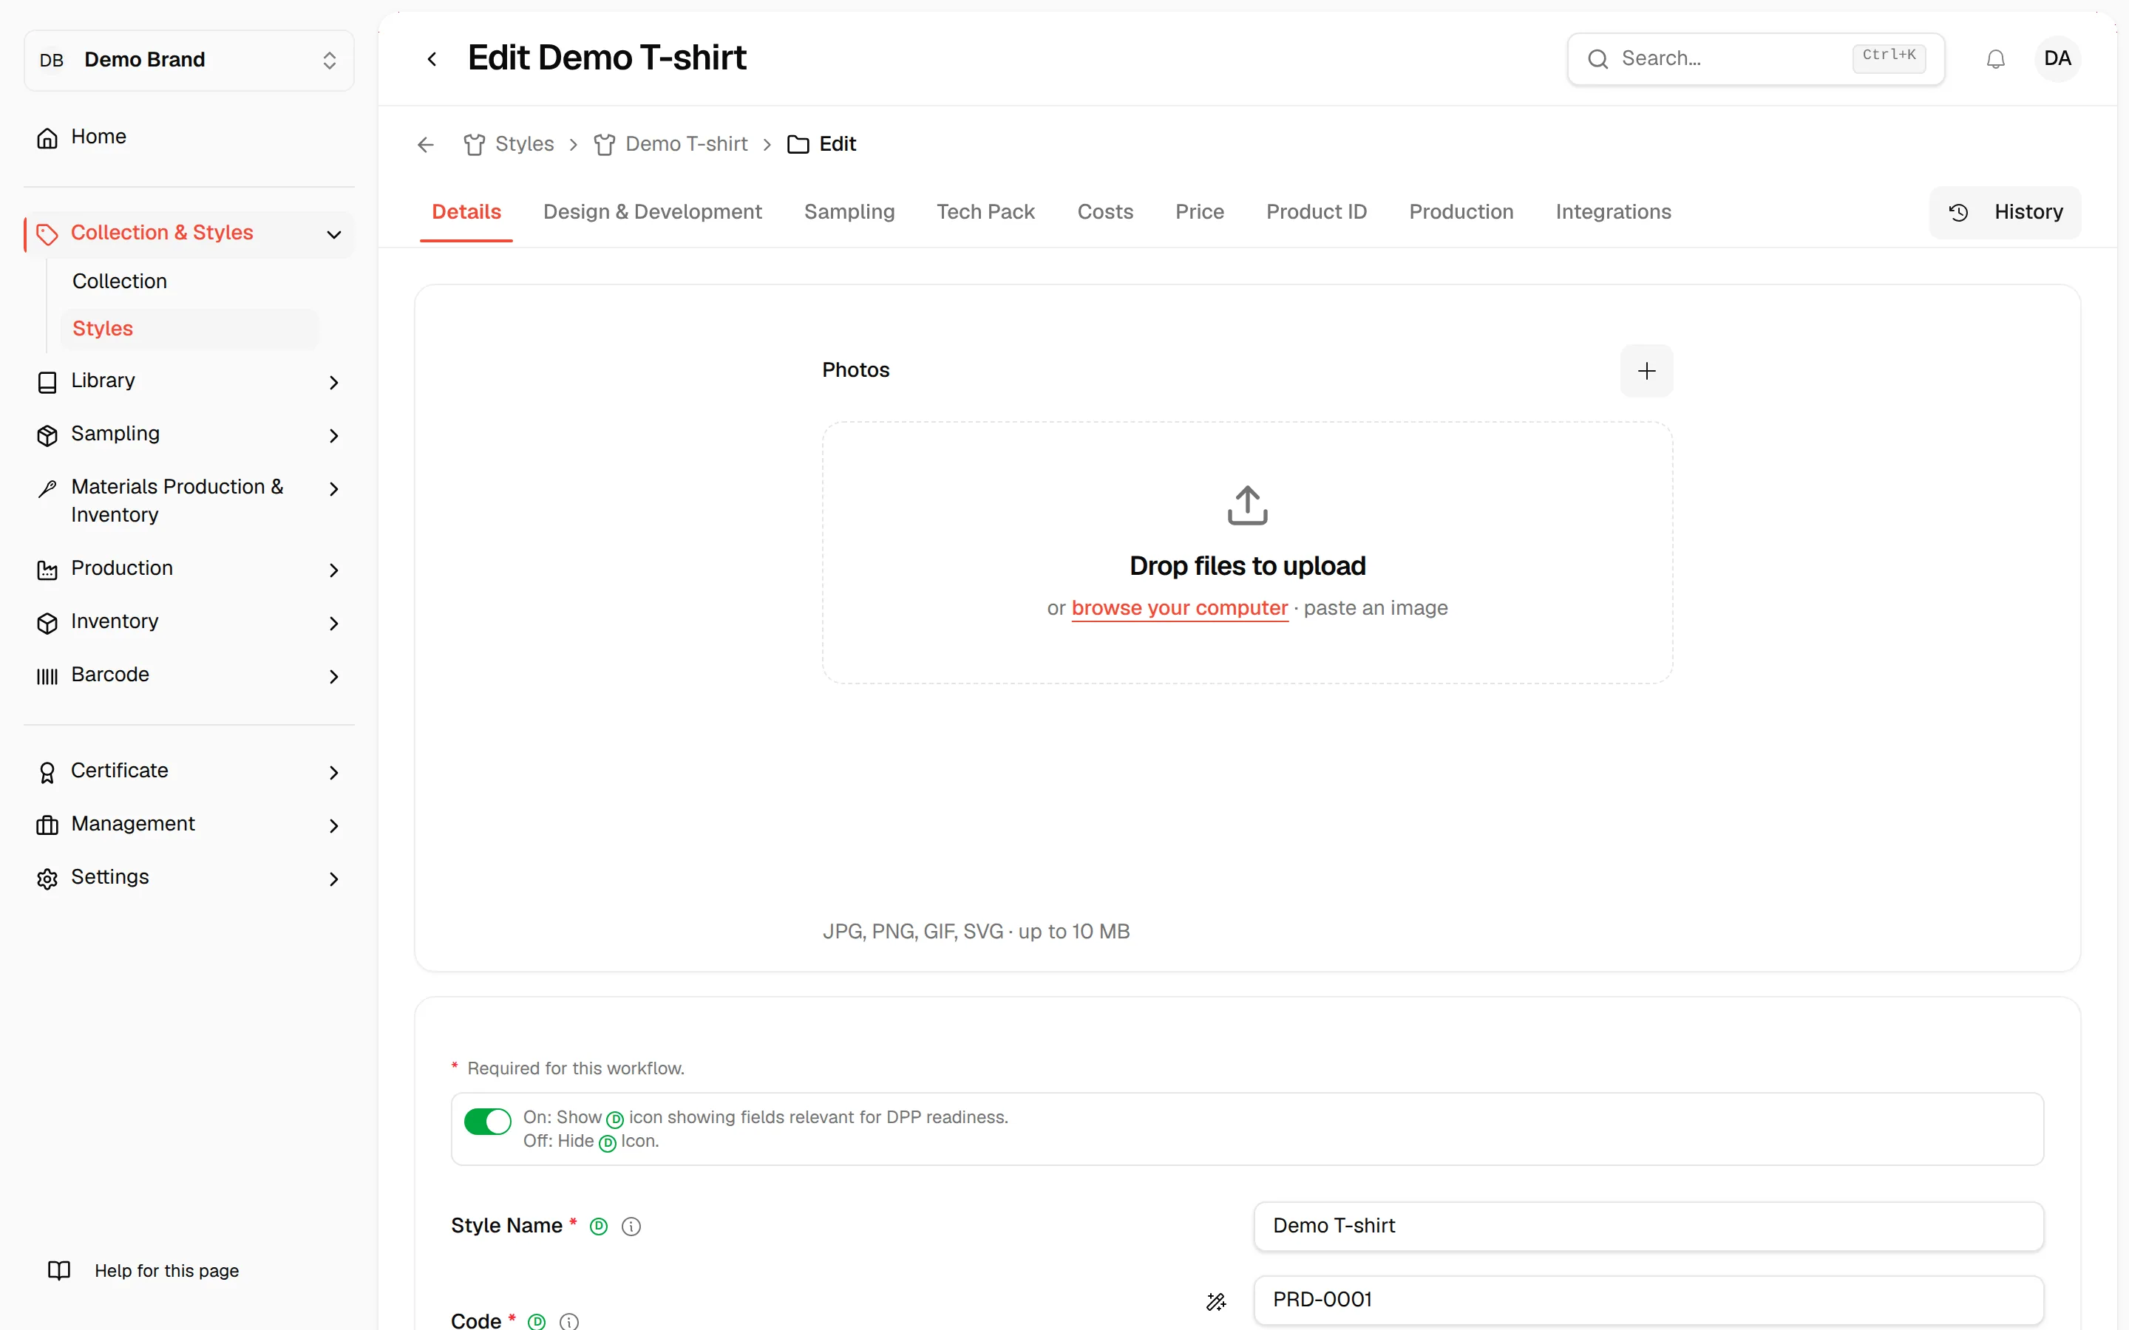Image resolution: width=2129 pixels, height=1330 pixels.
Task: Open the DA user avatar menu
Action: point(2057,59)
